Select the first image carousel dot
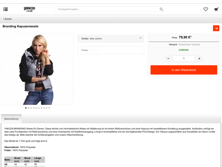This screenshot has width=222, height=167. [26, 108]
